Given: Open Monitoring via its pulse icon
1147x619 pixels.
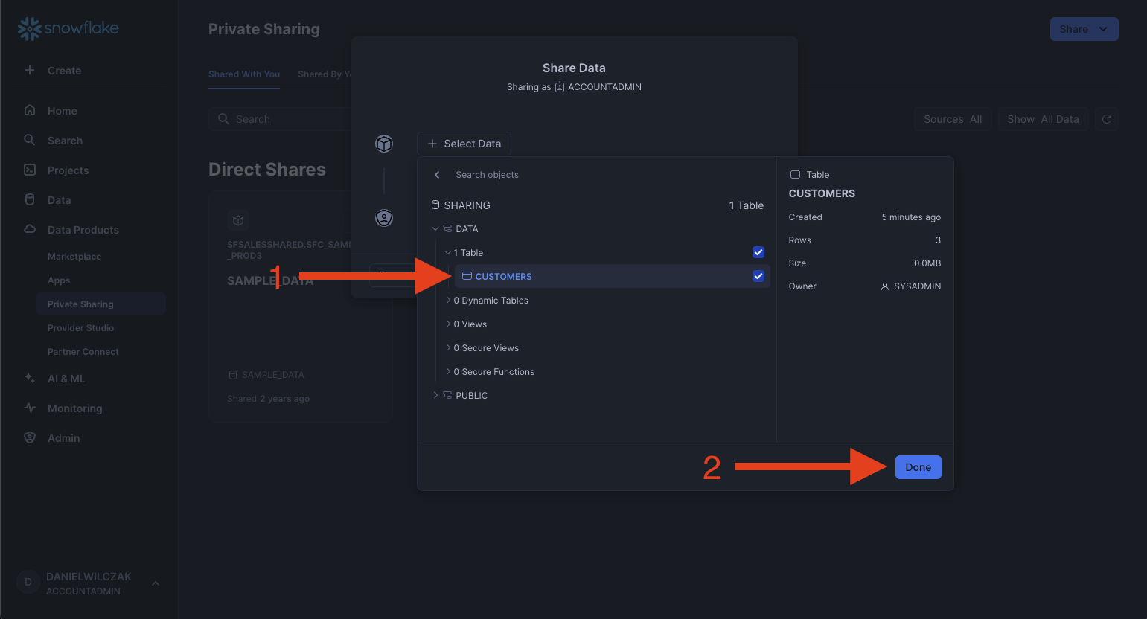Looking at the screenshot, I should pos(30,408).
